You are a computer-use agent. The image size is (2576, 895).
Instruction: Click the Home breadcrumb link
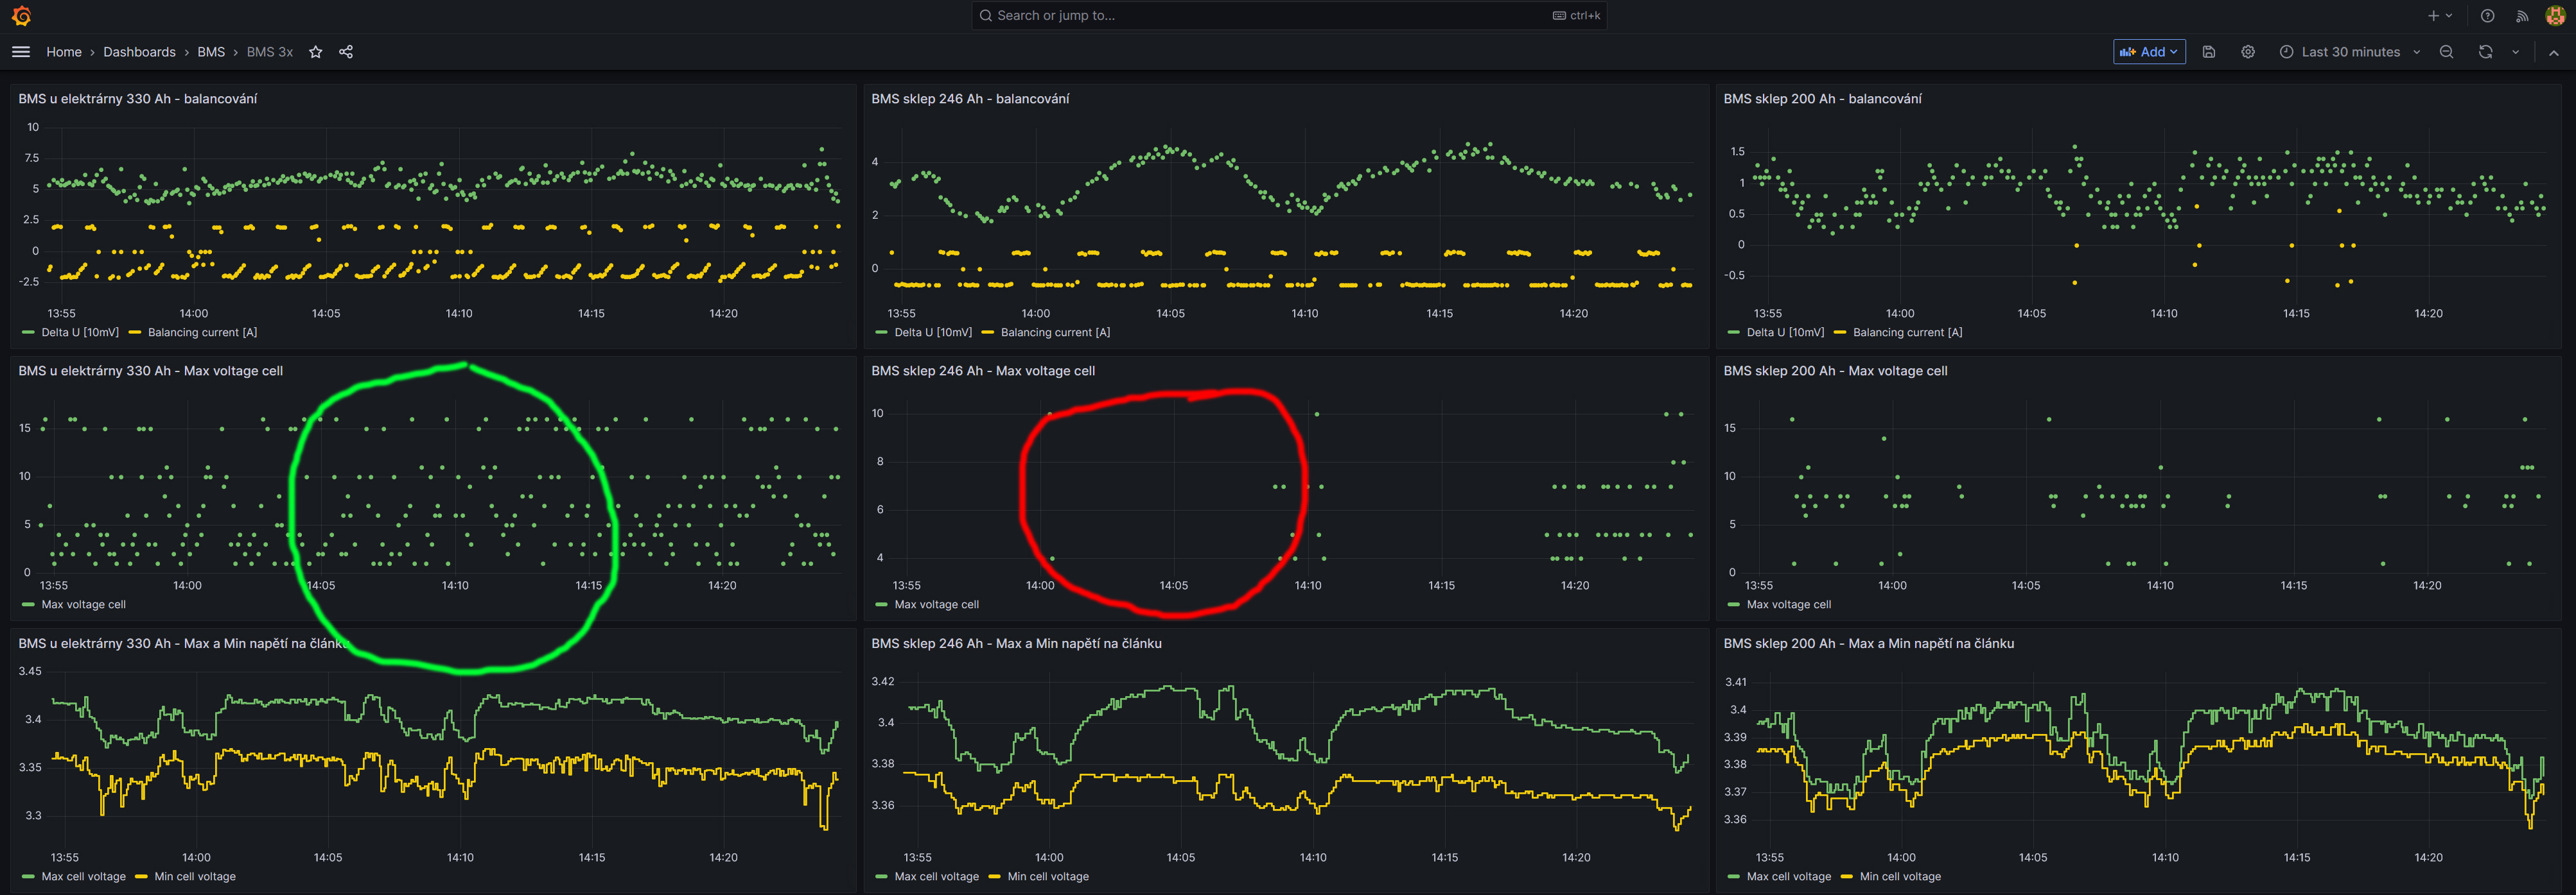coord(64,52)
